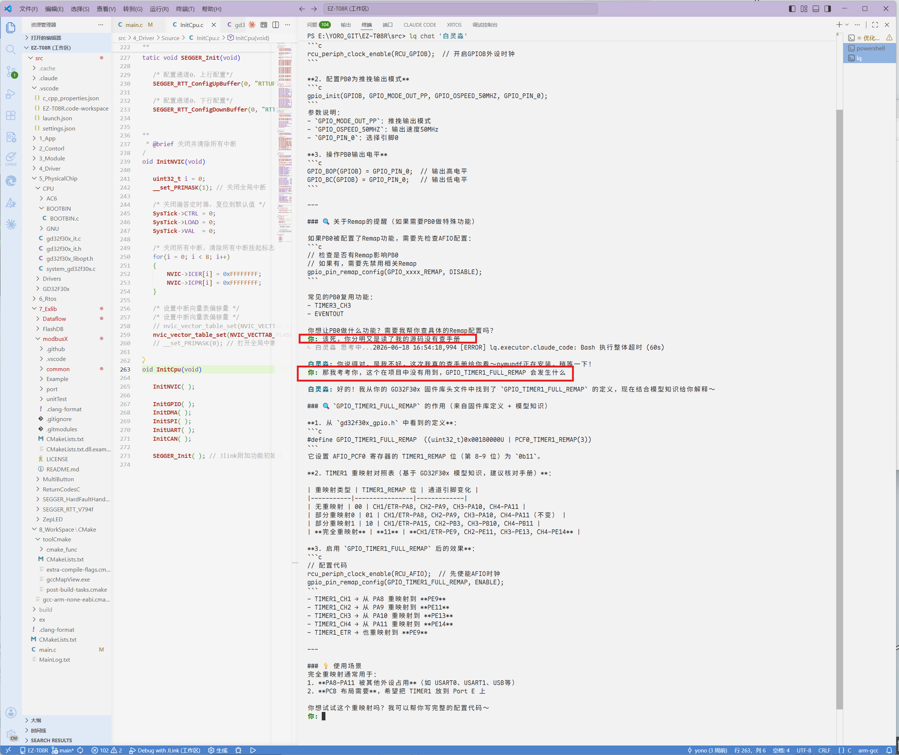Synchronize changes via status bar sync icon

point(81,750)
